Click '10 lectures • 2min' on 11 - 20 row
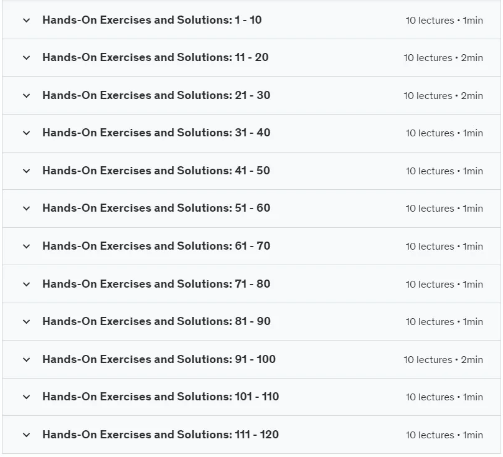This screenshot has width=503, height=457. coord(443,58)
